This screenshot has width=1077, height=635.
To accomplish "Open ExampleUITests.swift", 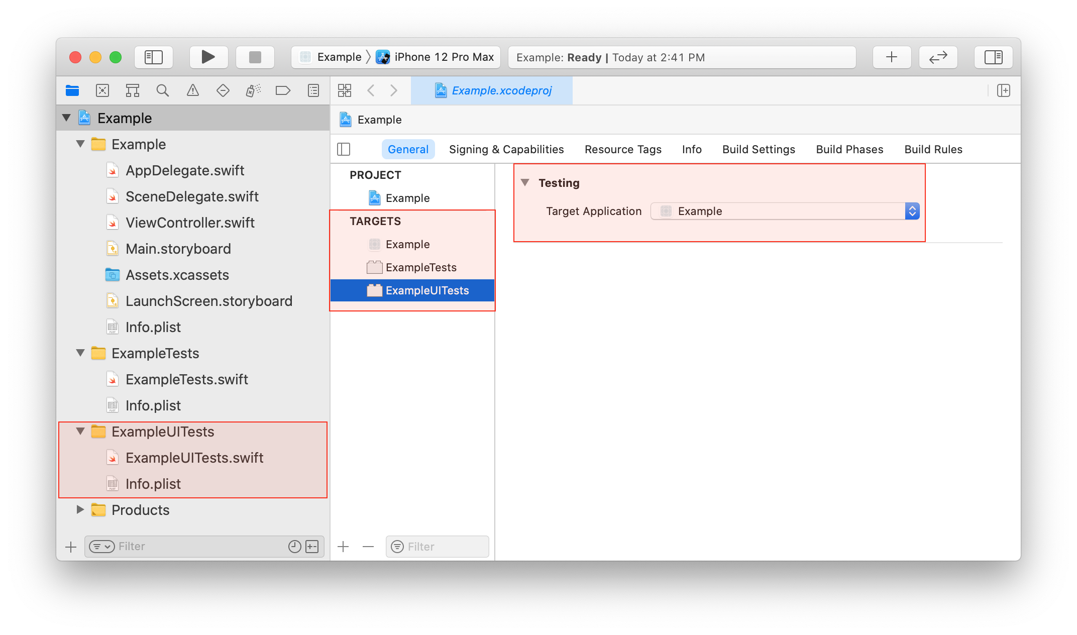I will (193, 458).
